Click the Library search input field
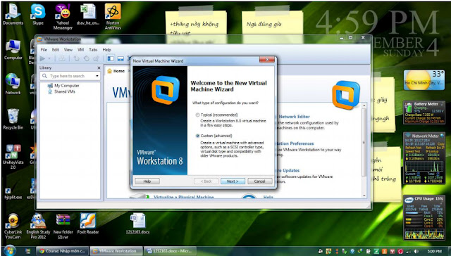Viewport: 451px width, 256px height. click(70, 76)
